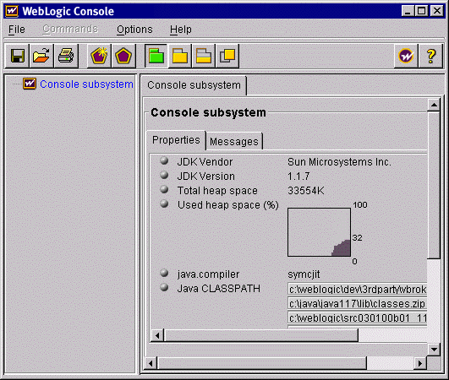This screenshot has height=380, width=449.
Task: Select the green folder view icon
Action: [156, 56]
